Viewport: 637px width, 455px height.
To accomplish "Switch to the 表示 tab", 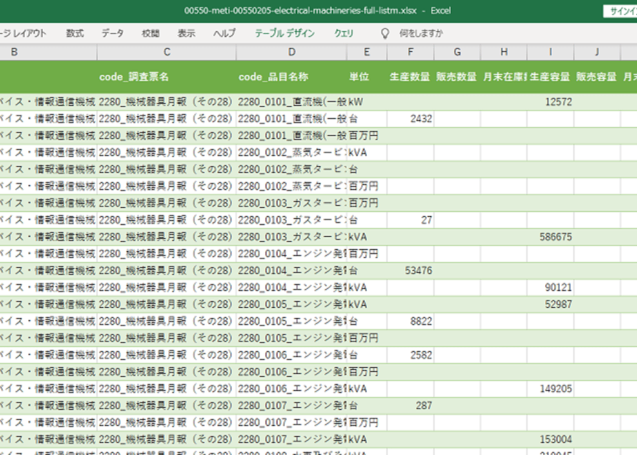I will [186, 33].
